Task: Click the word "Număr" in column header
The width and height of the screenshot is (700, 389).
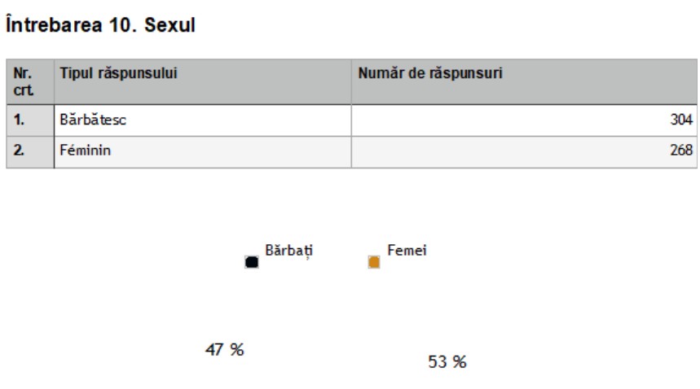Action: tap(381, 74)
